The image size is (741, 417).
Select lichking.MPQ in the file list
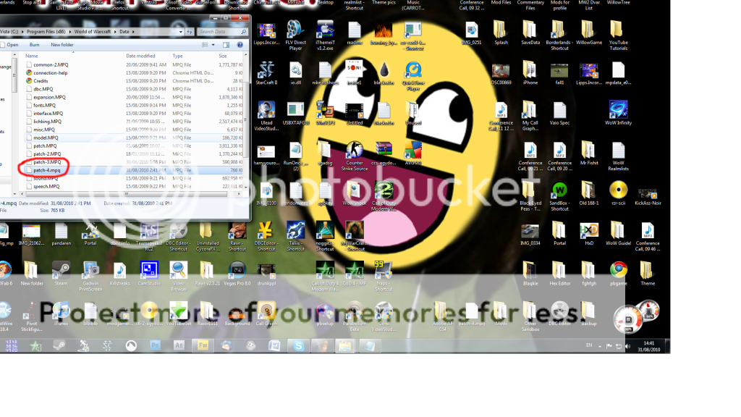tap(48, 122)
